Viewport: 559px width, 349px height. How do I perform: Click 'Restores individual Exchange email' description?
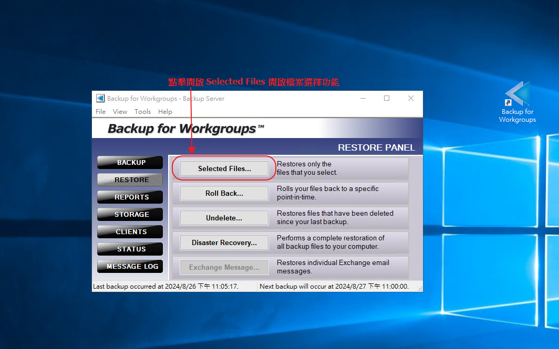pos(333,267)
